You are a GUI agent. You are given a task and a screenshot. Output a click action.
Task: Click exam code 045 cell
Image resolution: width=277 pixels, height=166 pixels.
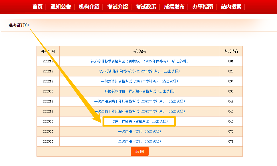point(231,111)
